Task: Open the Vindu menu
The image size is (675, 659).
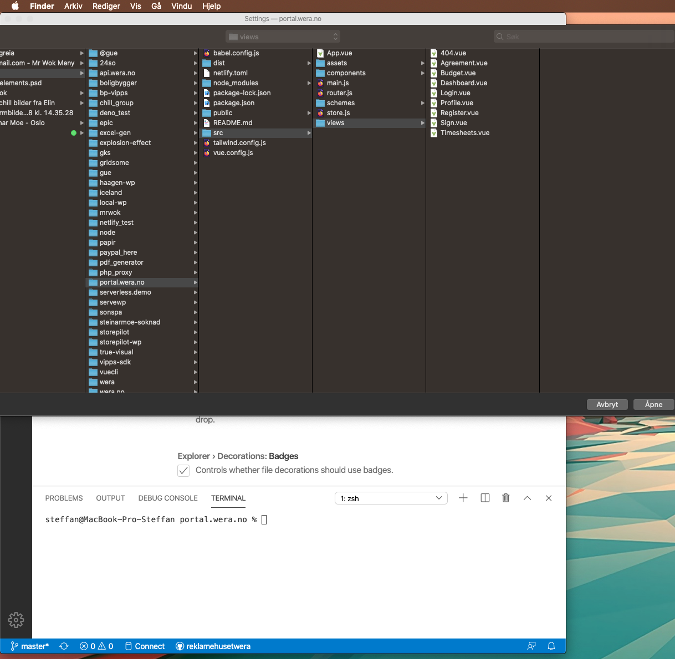Action: point(182,6)
